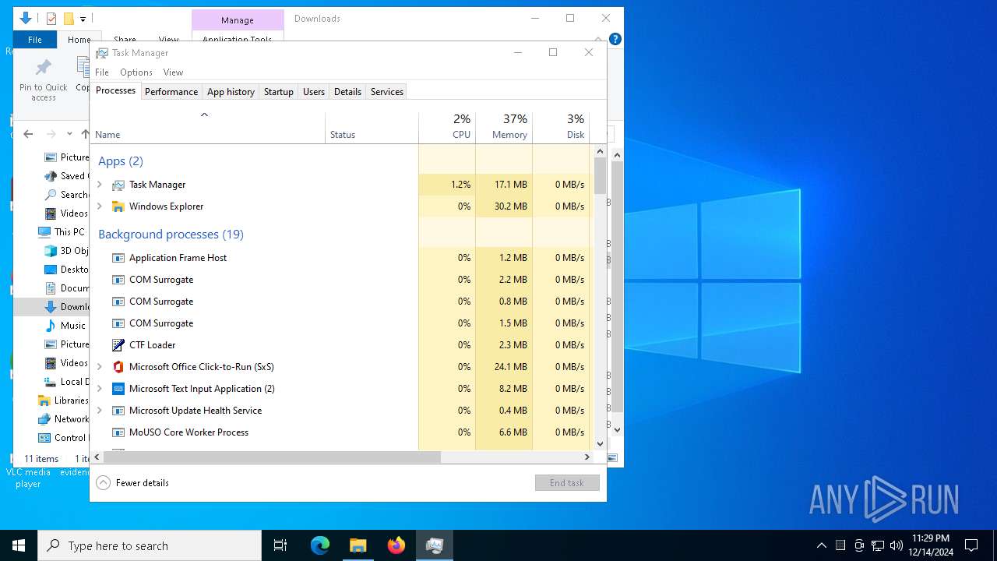Viewport: 997px width, 561px height.
Task: Click the Task Manager taskbar button
Action: click(x=435, y=545)
